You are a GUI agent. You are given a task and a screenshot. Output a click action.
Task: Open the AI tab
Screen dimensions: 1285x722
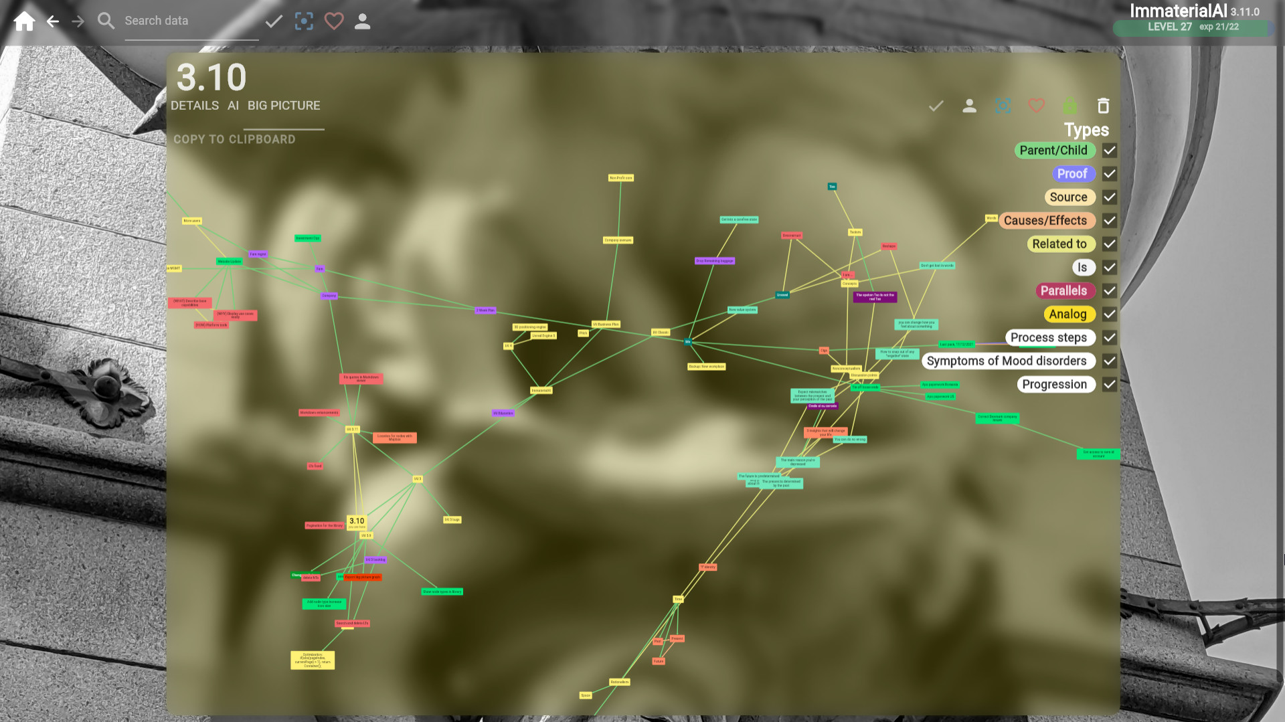coord(233,106)
